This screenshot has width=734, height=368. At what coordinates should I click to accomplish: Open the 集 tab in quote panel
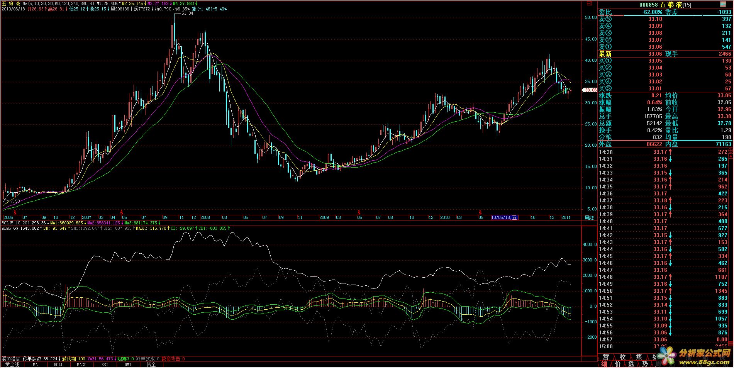[x=639, y=357]
